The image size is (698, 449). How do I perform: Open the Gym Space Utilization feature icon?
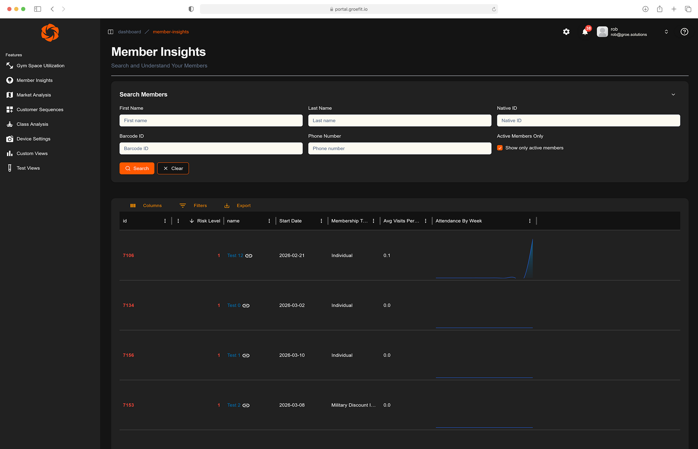point(9,66)
